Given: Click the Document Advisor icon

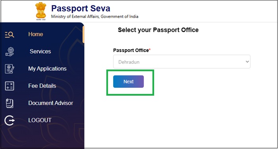Looking at the screenshot, I should click(10, 103).
